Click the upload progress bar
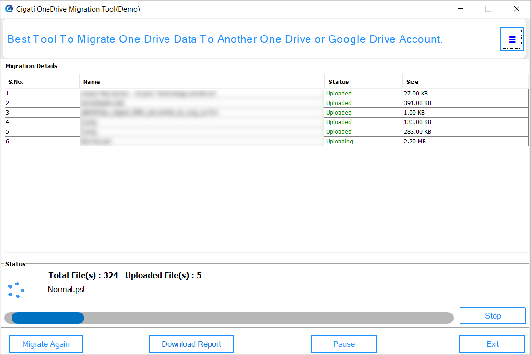Viewport: 531px width, 355px height. [229, 318]
